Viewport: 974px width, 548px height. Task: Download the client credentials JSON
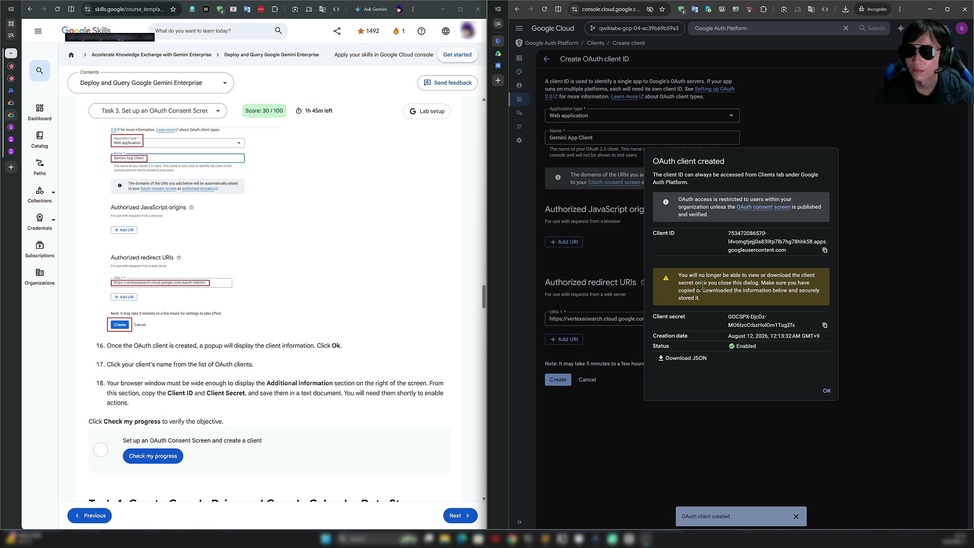click(x=682, y=358)
